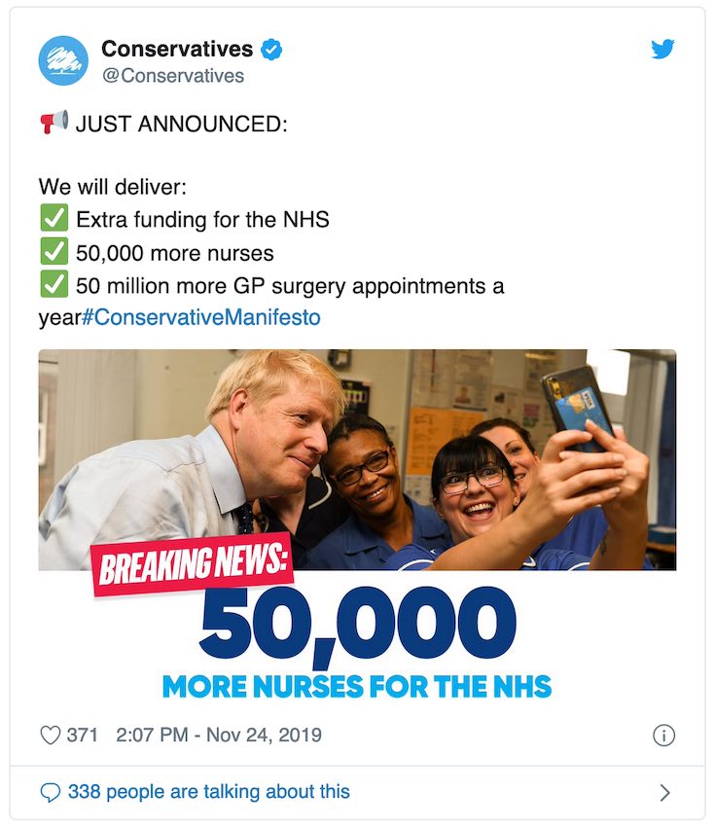Open the #ConservativeManifesto hashtag link
This screenshot has width=715, height=828.
(x=201, y=318)
